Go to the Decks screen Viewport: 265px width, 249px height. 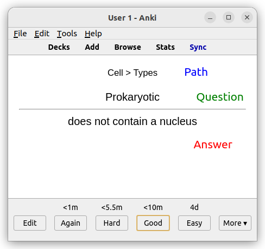point(59,47)
